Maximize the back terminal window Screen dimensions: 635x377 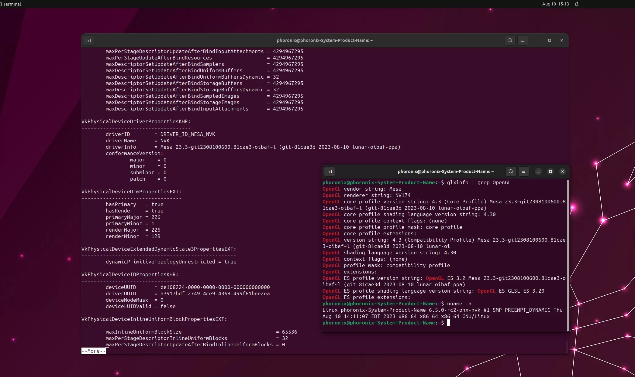click(x=550, y=40)
